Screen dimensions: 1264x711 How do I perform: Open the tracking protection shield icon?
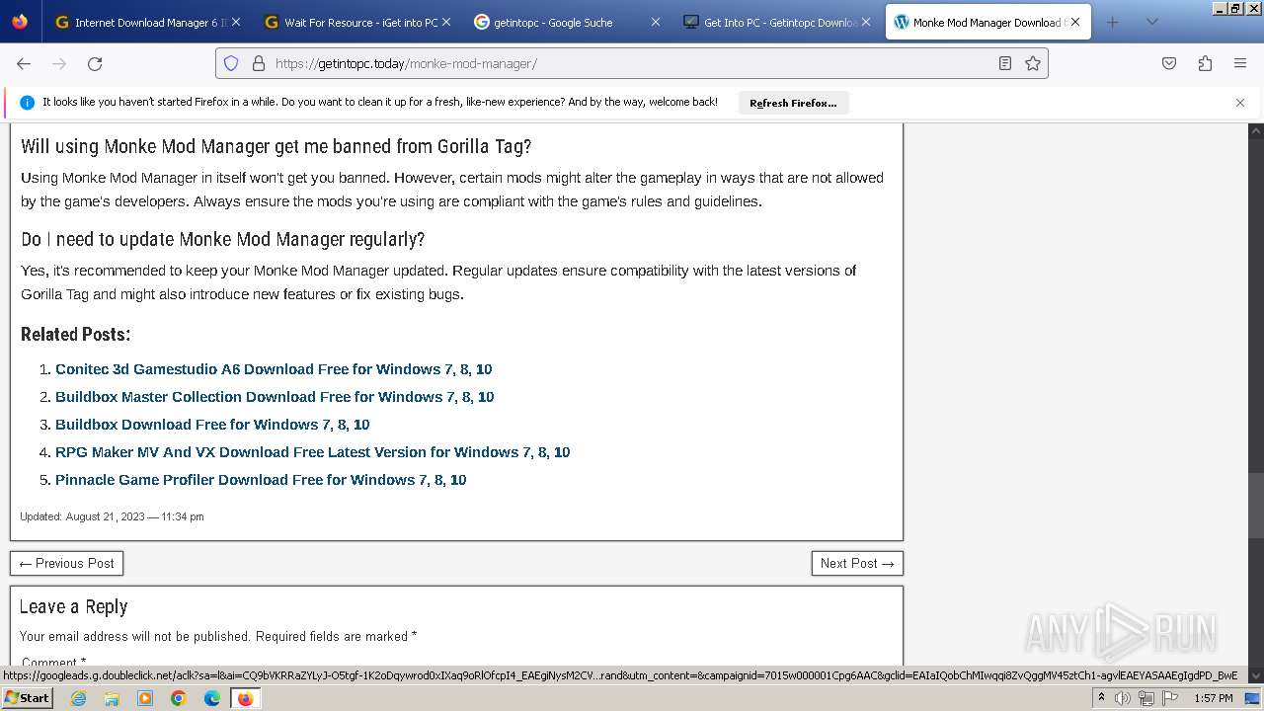(x=231, y=63)
